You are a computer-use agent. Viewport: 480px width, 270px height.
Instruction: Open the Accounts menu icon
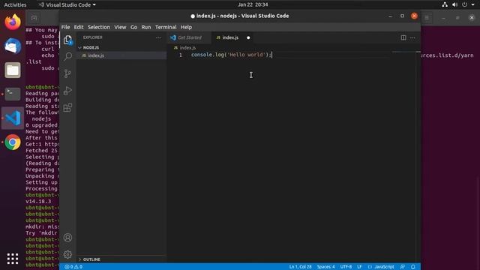(67, 238)
